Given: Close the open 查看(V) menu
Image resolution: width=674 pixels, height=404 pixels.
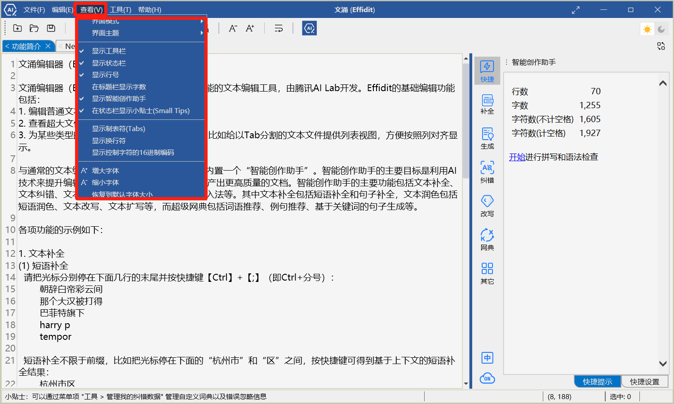Looking at the screenshot, I should pos(91,9).
